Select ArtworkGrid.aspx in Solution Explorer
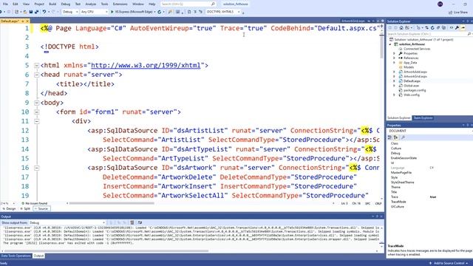Image resolution: width=473 pixels, height=266 pixels. [x=415, y=77]
